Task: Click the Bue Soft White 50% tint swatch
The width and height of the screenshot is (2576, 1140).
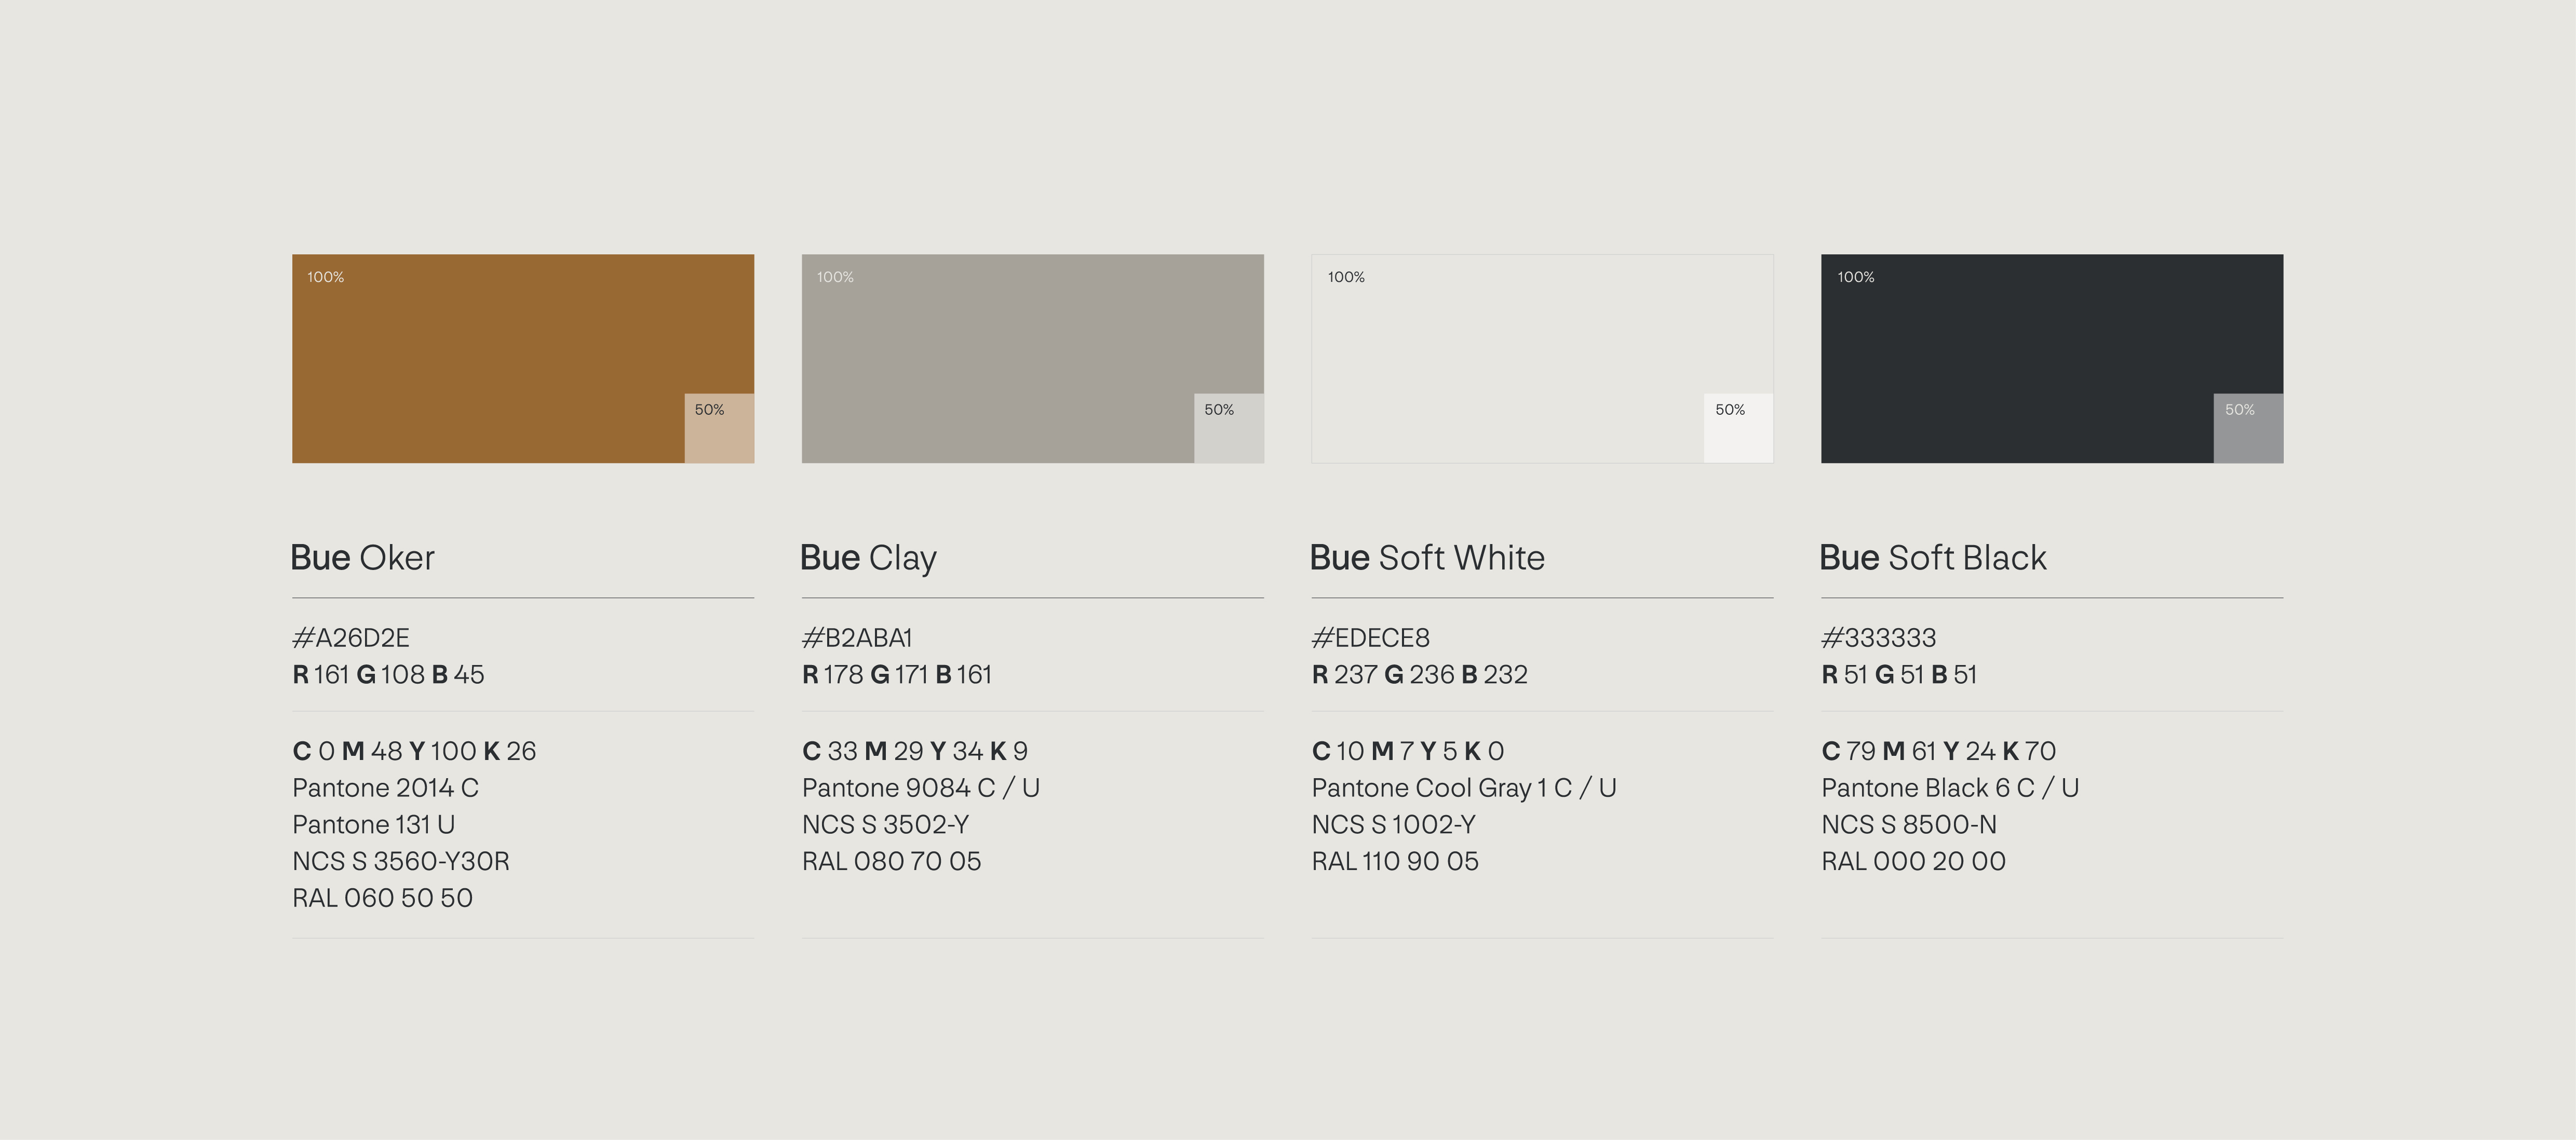Action: (1738, 428)
